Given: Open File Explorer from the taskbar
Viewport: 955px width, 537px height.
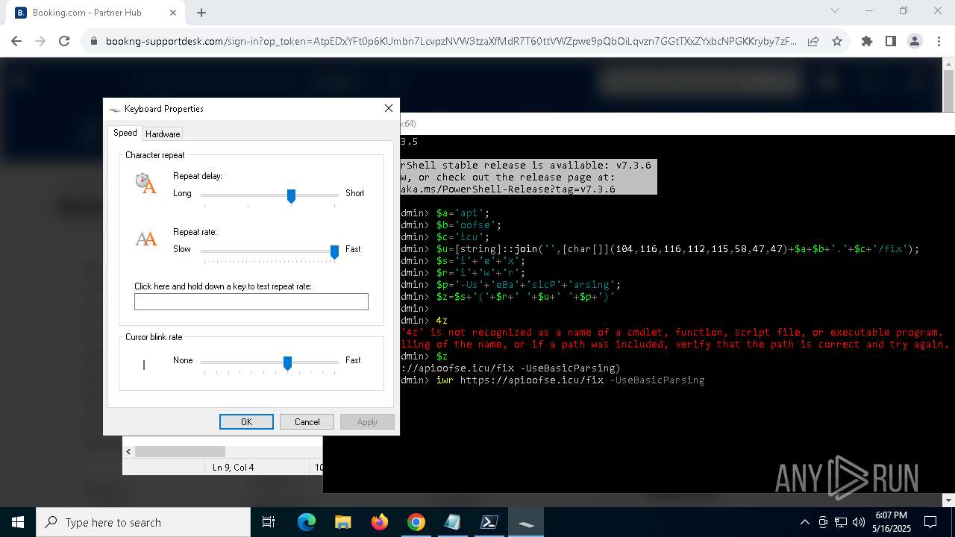Looking at the screenshot, I should pyautogui.click(x=342, y=522).
